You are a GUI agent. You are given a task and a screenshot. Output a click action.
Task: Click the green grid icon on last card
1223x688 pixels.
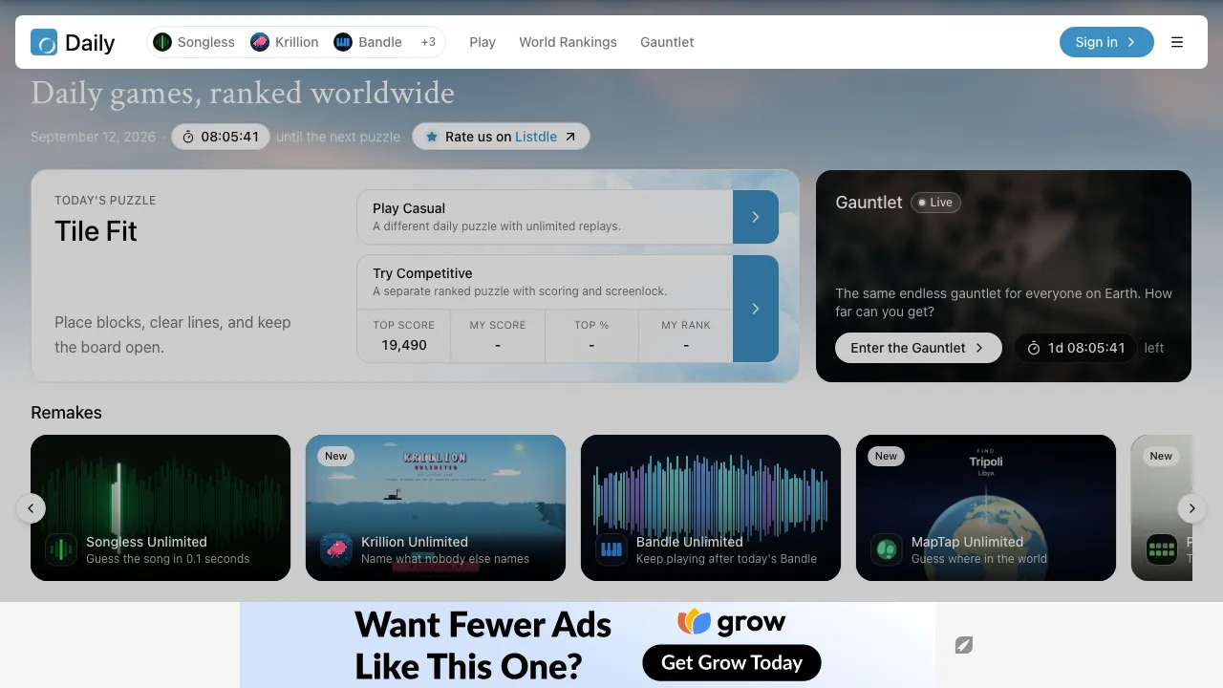click(1162, 549)
